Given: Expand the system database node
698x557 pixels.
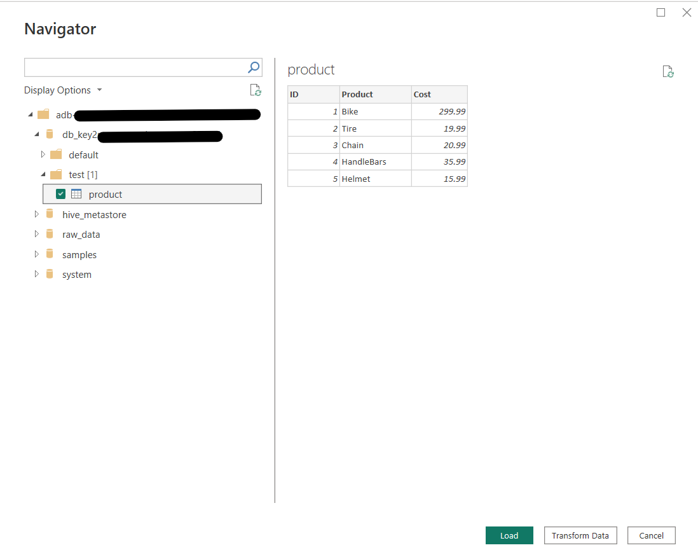Looking at the screenshot, I should 37,274.
